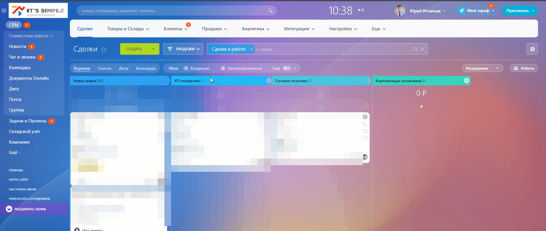Open Роботы automation button
The image size is (546, 231).
[524, 68]
